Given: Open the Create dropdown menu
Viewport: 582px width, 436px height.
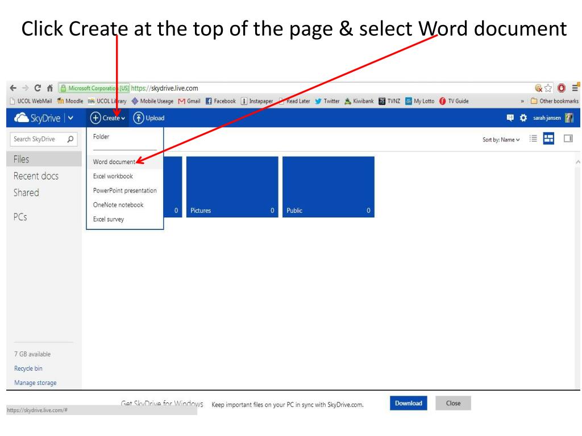Looking at the screenshot, I should 107,118.
